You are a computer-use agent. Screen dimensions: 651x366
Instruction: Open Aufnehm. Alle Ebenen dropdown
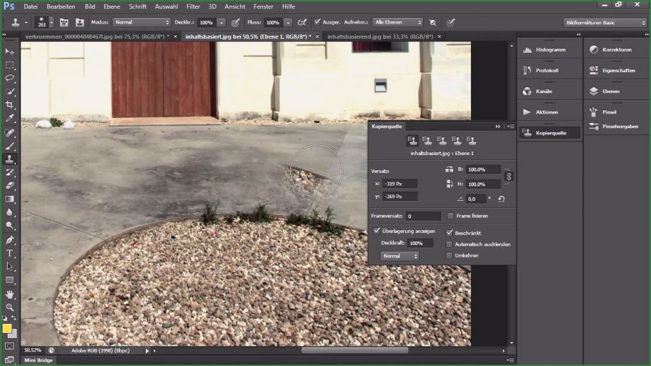tap(398, 22)
